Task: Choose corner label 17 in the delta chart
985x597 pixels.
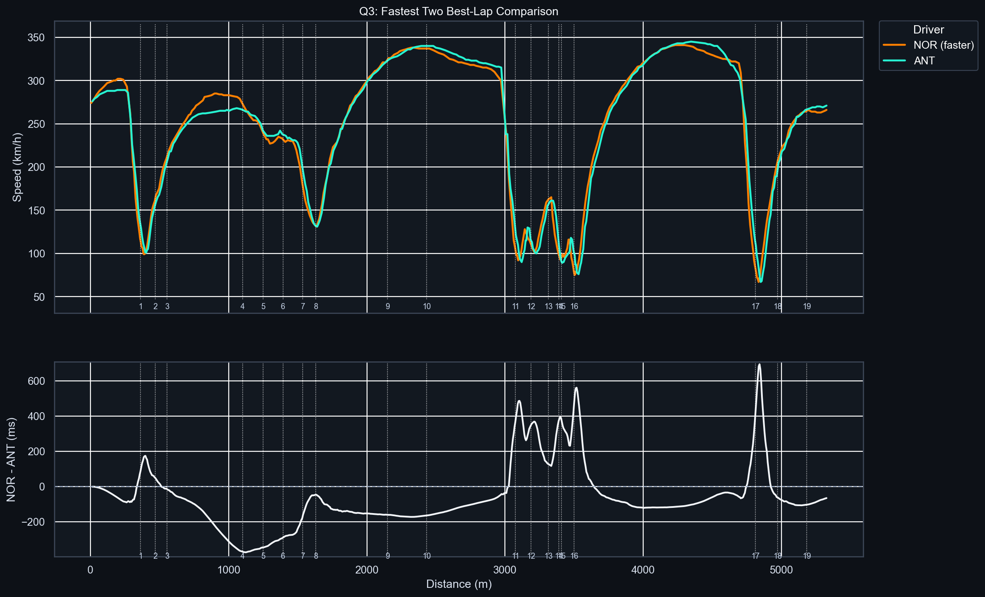Action: point(756,556)
